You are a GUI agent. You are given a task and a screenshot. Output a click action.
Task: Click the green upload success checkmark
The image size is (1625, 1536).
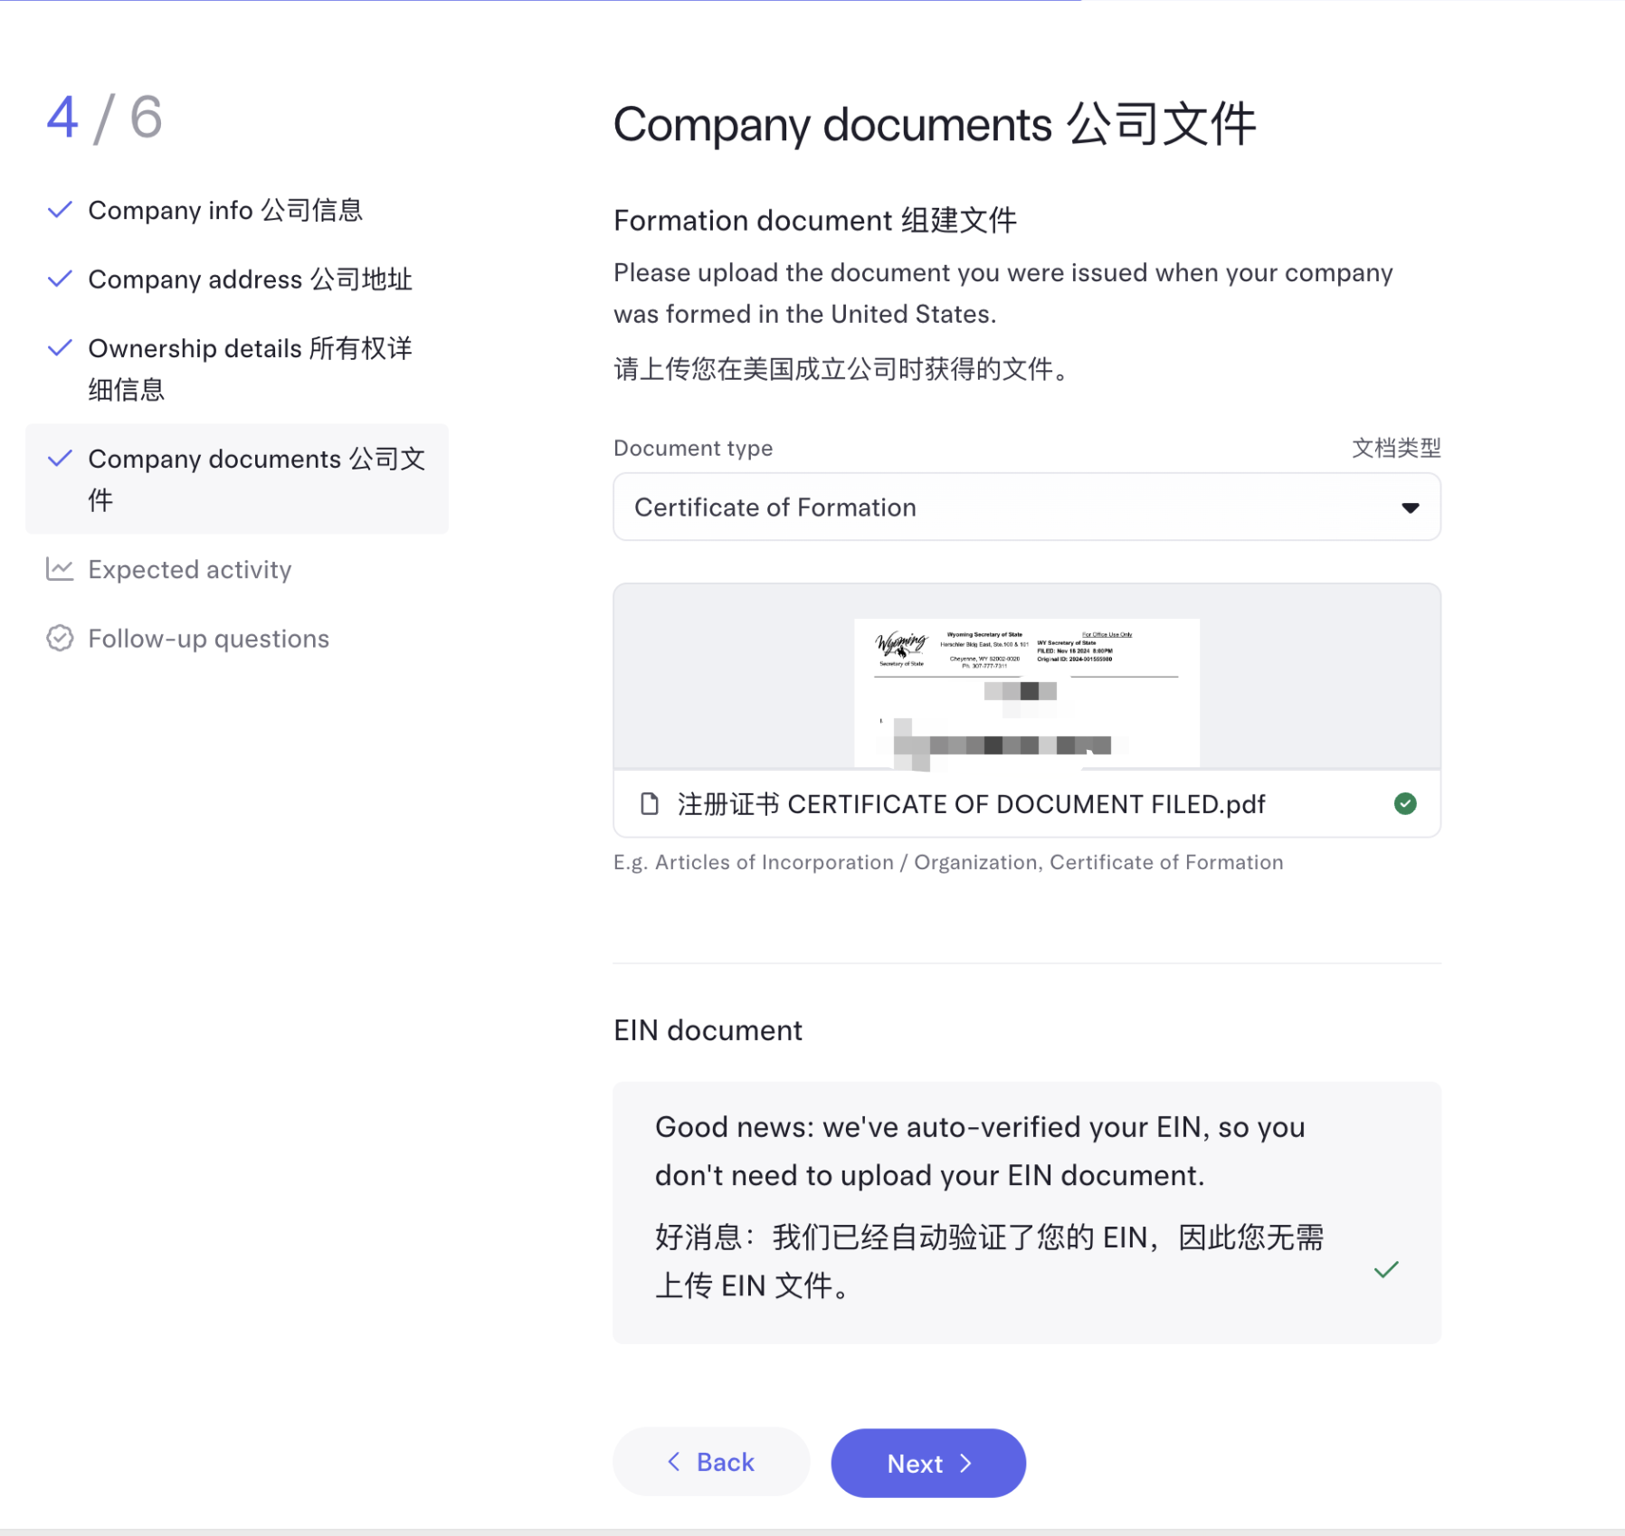tap(1405, 803)
